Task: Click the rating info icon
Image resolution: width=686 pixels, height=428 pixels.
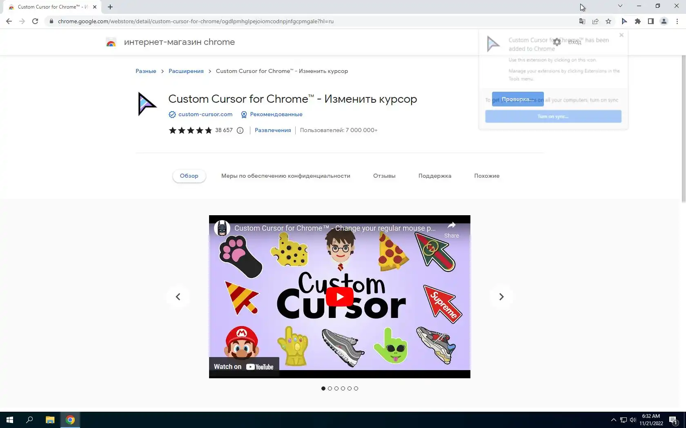Action: point(240,130)
